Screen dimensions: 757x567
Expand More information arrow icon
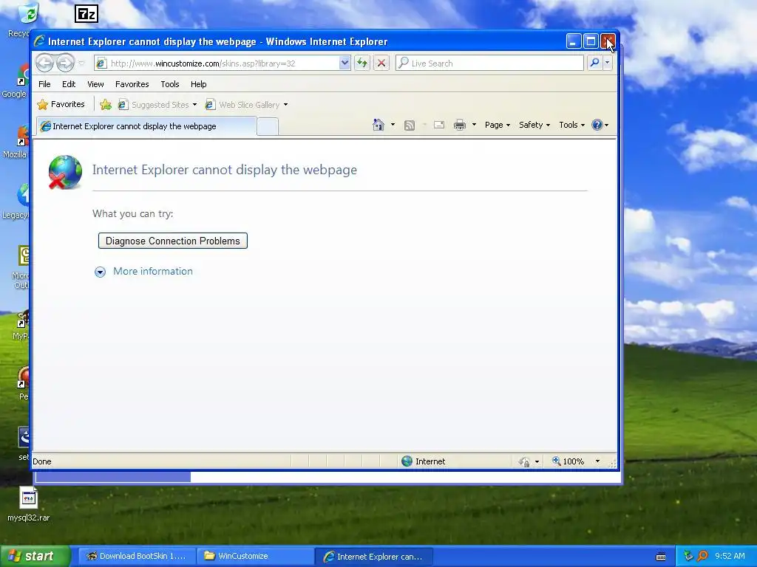pyautogui.click(x=100, y=272)
